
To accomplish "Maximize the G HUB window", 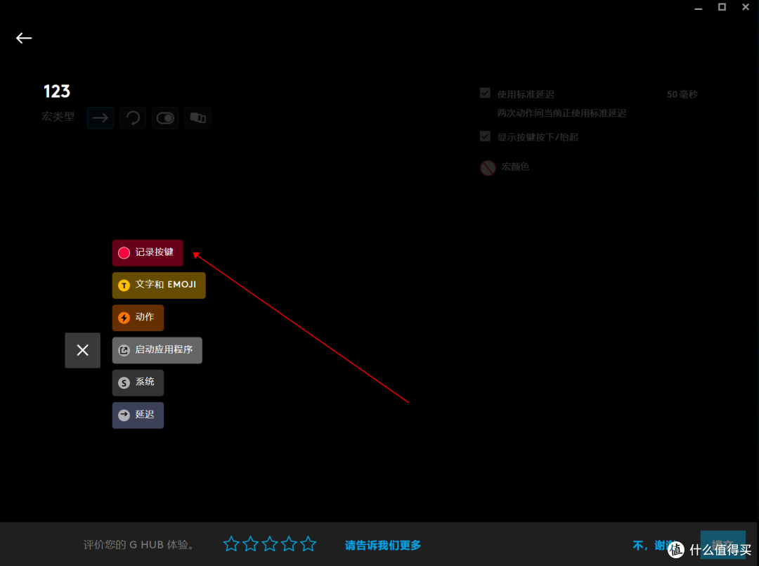I will tap(722, 7).
